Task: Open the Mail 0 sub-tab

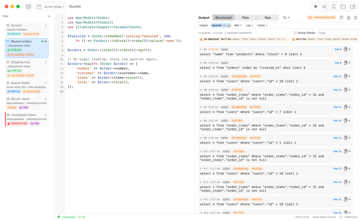Action: click(238, 25)
